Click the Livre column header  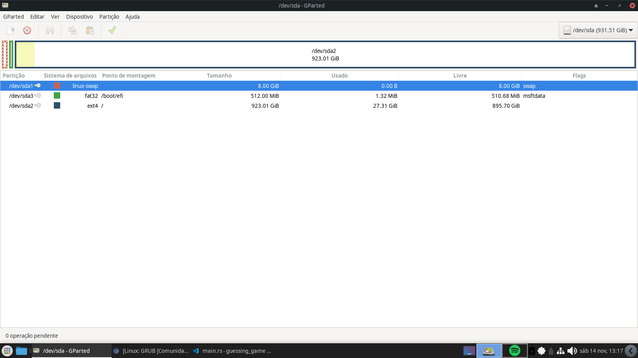pos(460,76)
